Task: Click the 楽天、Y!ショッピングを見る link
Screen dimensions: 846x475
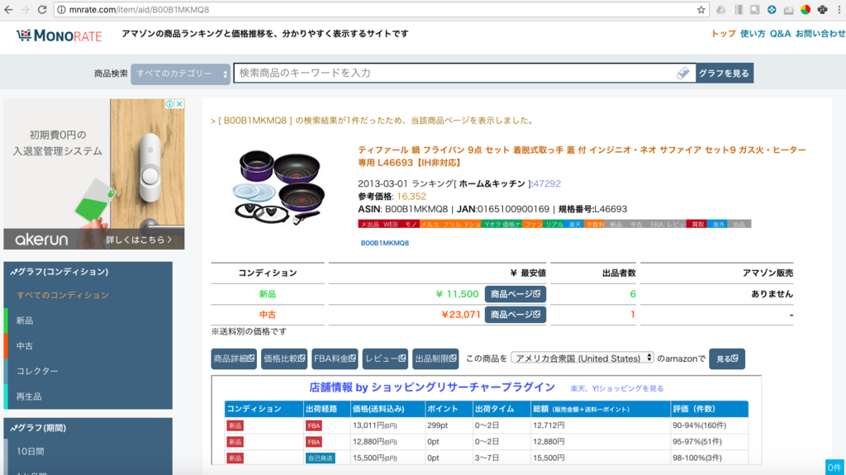Action: pos(616,388)
